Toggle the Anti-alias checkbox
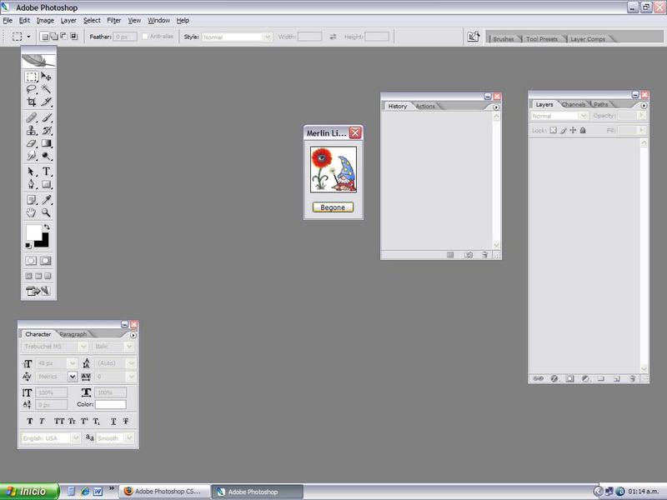The image size is (667, 500). point(147,37)
